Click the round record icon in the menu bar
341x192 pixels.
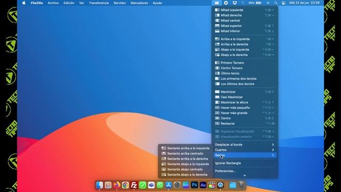[x=226, y=3]
